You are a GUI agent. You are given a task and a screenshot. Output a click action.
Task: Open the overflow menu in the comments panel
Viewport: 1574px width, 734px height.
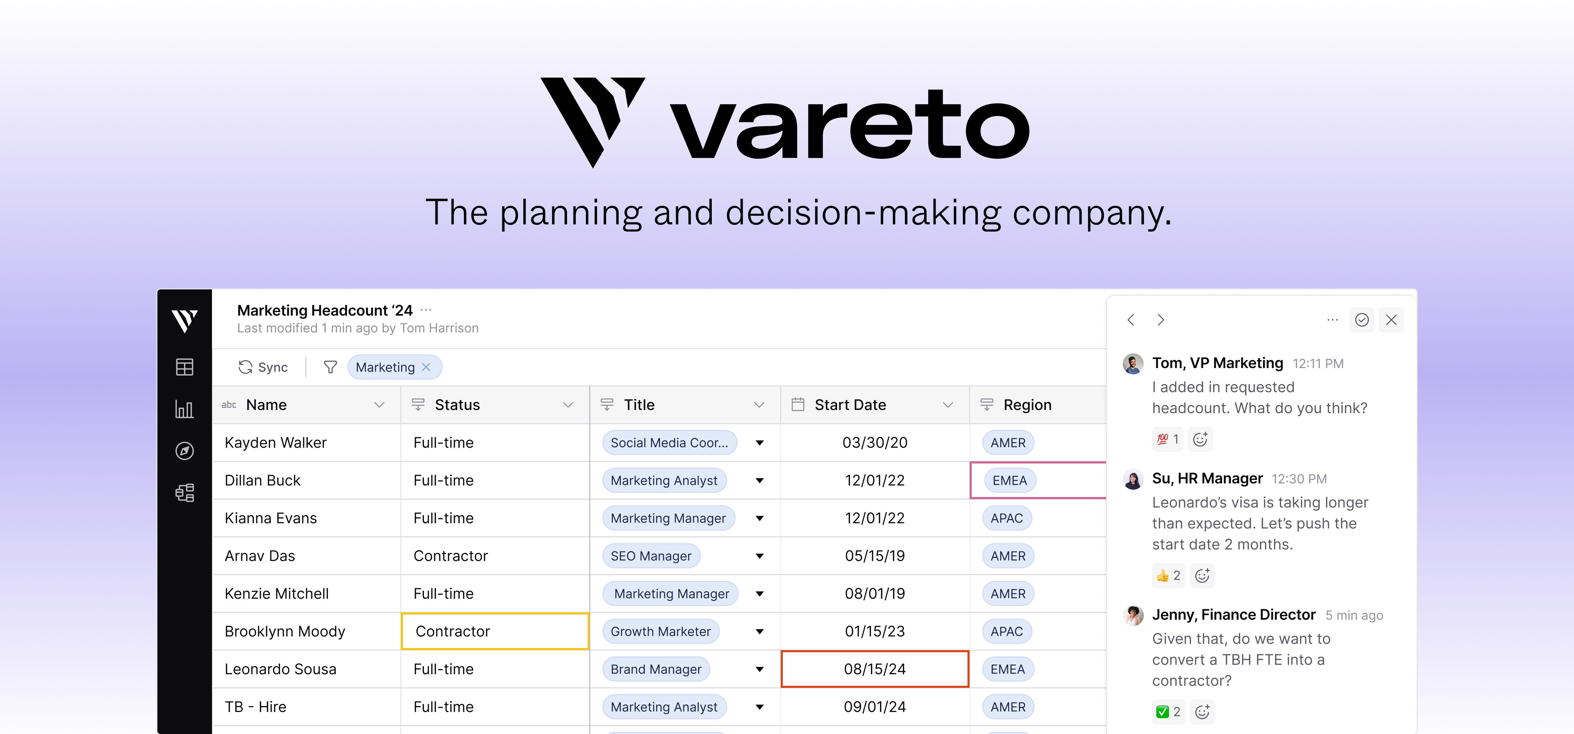[1332, 319]
